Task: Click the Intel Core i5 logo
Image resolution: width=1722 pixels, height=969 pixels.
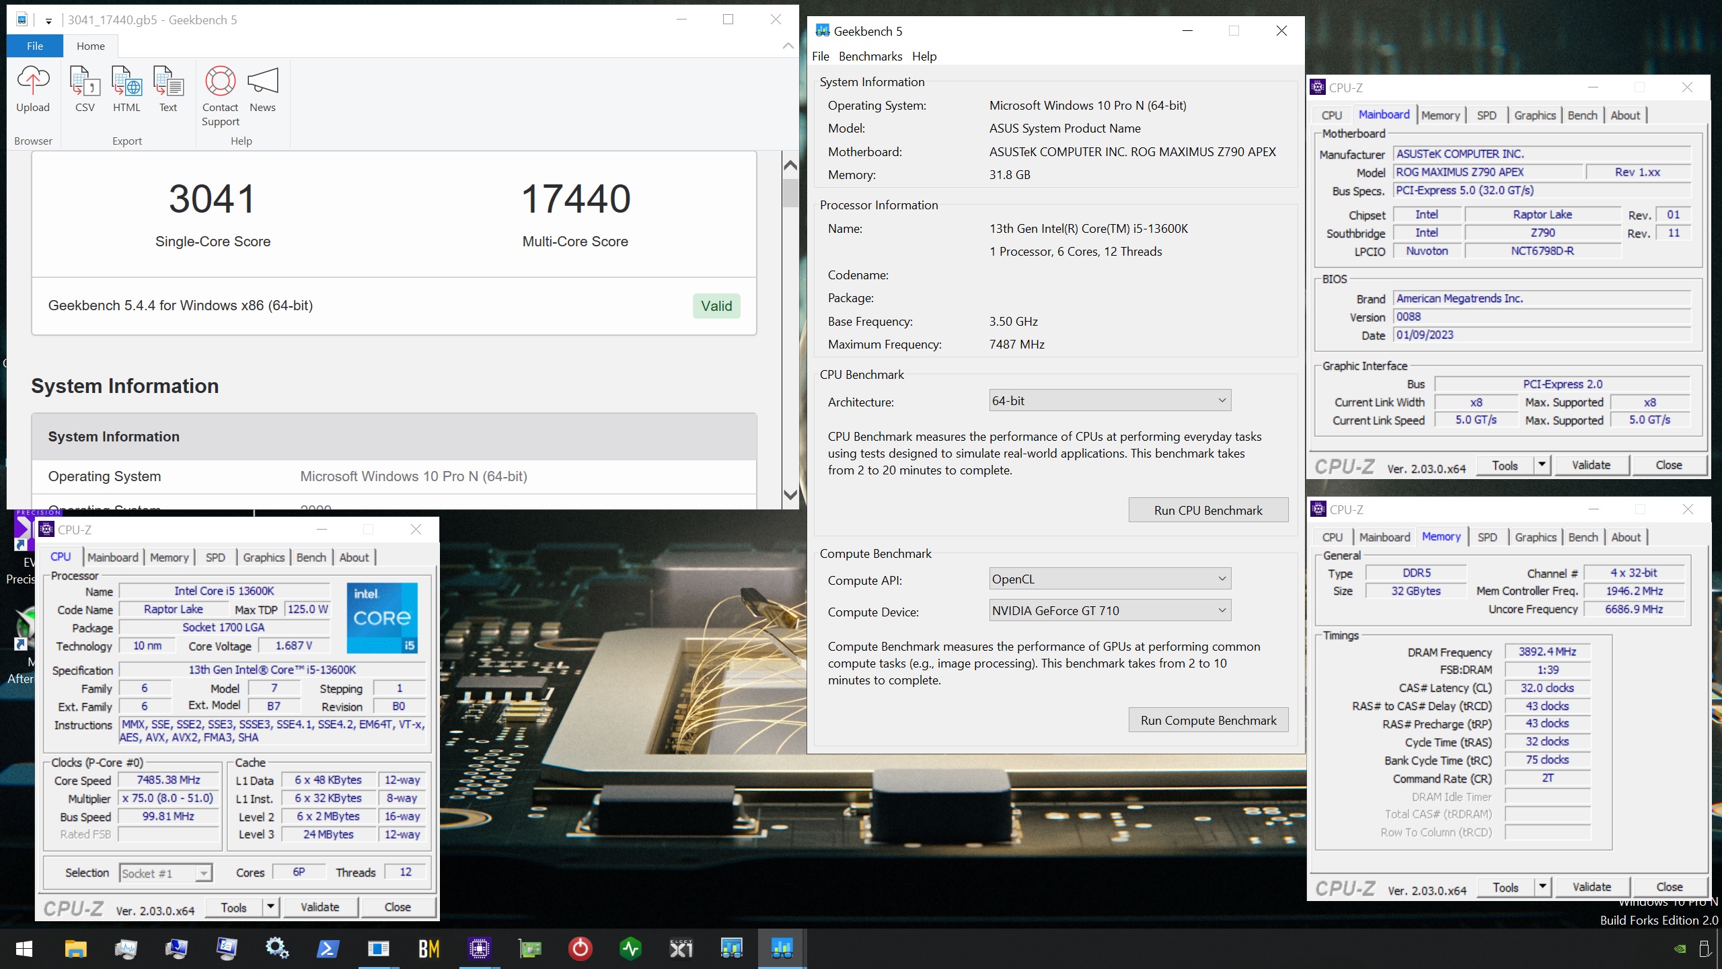Action: tap(382, 618)
